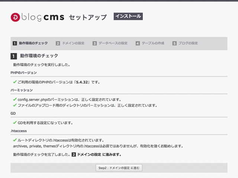The width and height of the screenshot is (238, 178).
Task: Click the step 5 number icon
Action: tap(174, 43)
